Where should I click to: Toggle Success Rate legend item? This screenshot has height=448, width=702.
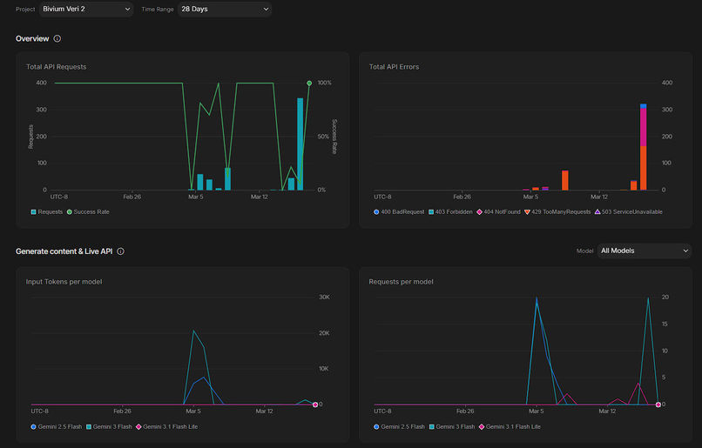pos(88,212)
